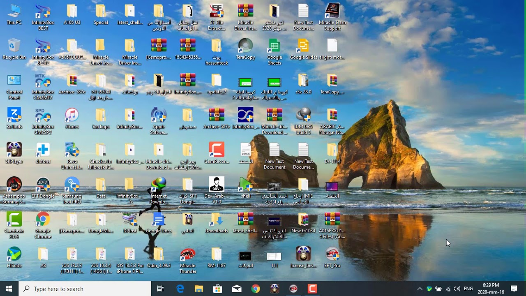Screen dimensions: 526x296
Task: Select the A8 folder on the desktop
Action: pyautogui.click(x=43, y=257)
